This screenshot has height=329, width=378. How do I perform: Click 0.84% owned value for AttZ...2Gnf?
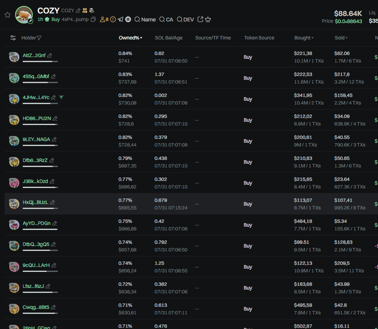point(125,53)
